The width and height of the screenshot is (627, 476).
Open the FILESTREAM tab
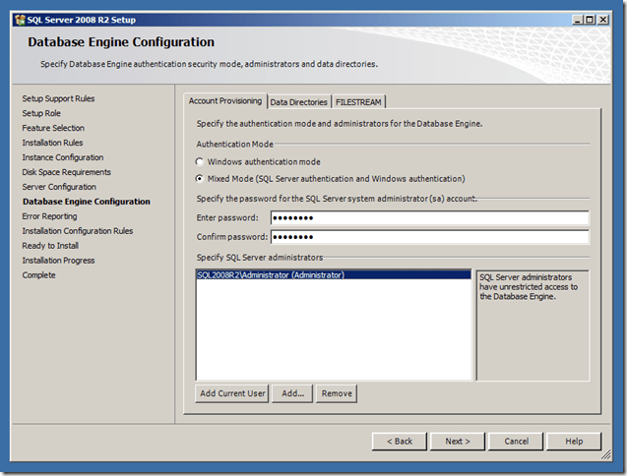359,102
